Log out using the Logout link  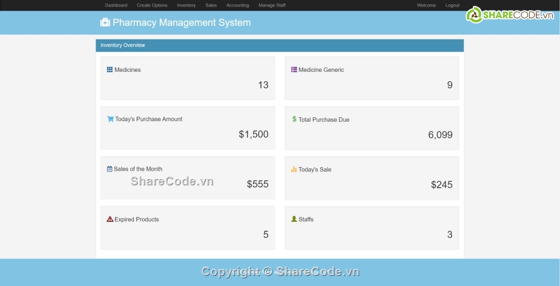coord(453,5)
